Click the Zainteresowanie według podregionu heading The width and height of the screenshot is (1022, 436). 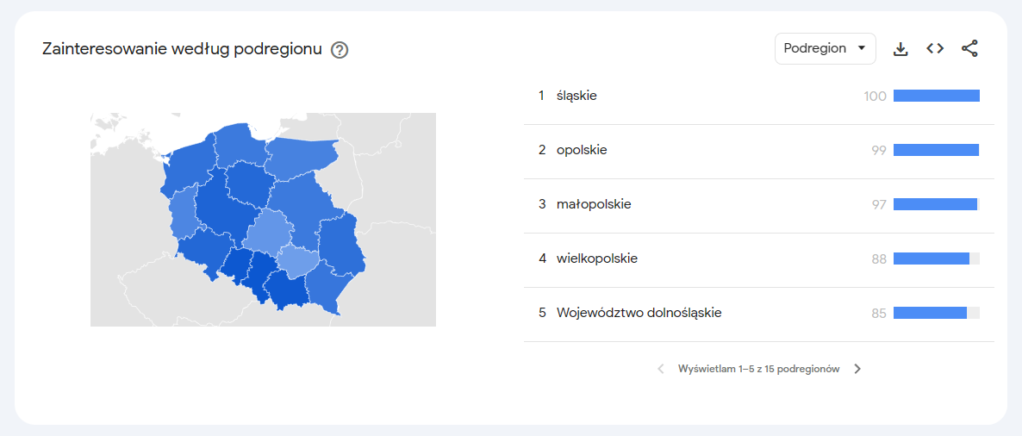pyautogui.click(x=182, y=49)
